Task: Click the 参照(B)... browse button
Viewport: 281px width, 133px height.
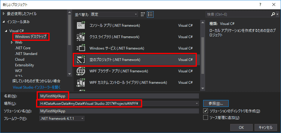Action: coord(216,103)
